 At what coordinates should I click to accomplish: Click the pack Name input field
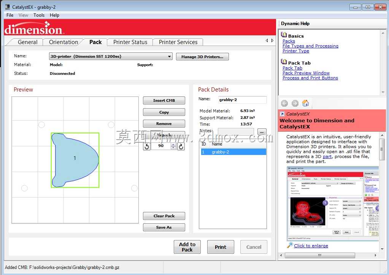(x=242, y=100)
